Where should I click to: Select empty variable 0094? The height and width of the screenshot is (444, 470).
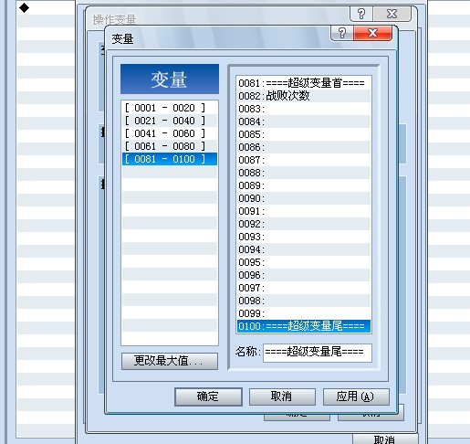pyautogui.click(x=304, y=249)
